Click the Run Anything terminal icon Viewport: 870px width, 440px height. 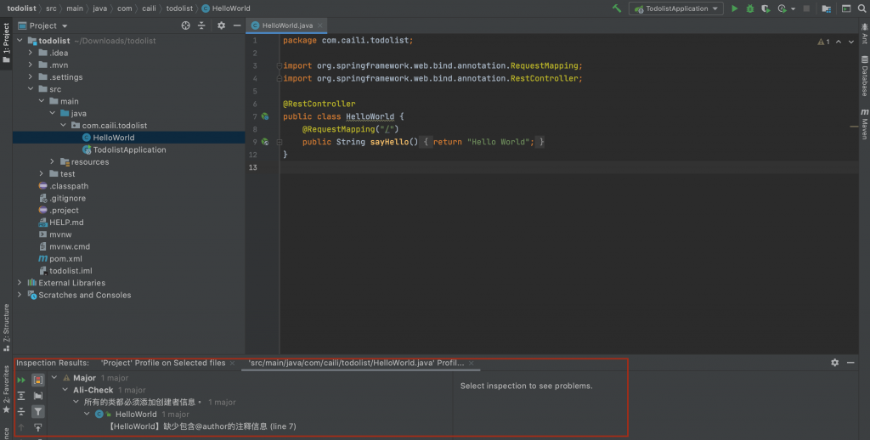click(846, 8)
